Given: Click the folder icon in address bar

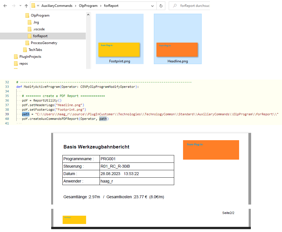Looking at the screenshot, I should pyautogui.click(x=33, y=6).
